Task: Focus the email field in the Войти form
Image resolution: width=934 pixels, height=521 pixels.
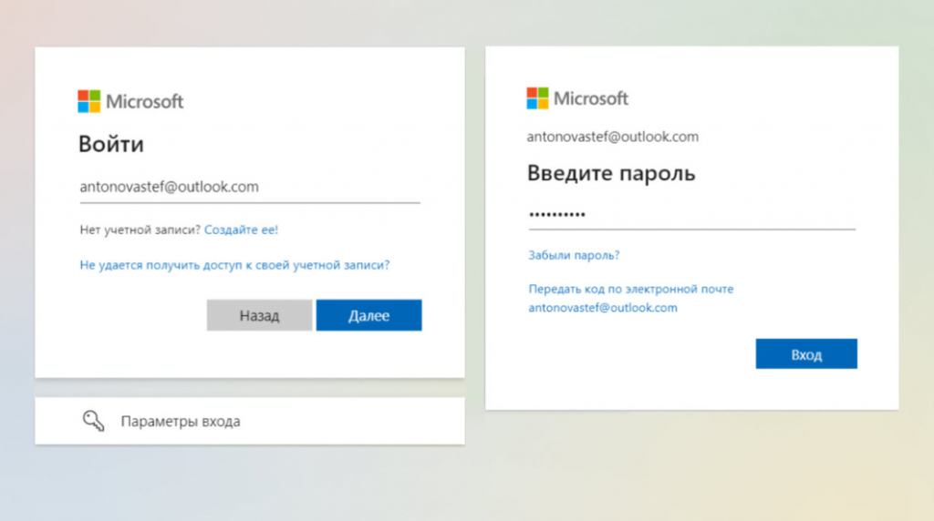Action: 250,188
